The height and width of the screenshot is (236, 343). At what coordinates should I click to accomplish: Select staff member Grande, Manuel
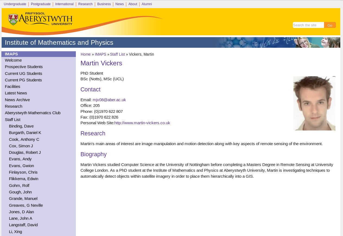pos(23,199)
